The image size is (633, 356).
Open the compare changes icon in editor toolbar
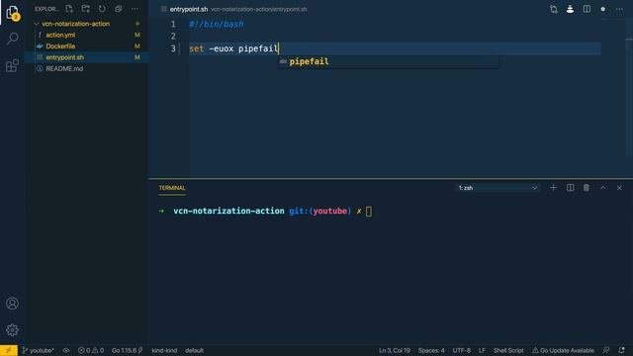click(554, 9)
